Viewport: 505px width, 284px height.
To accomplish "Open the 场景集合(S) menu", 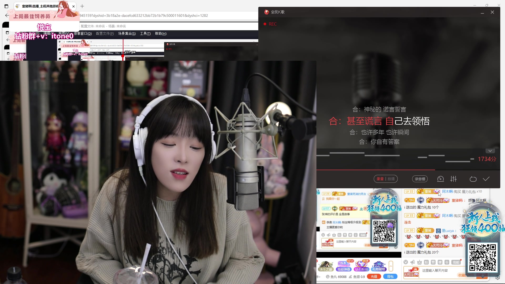I will tap(127, 34).
